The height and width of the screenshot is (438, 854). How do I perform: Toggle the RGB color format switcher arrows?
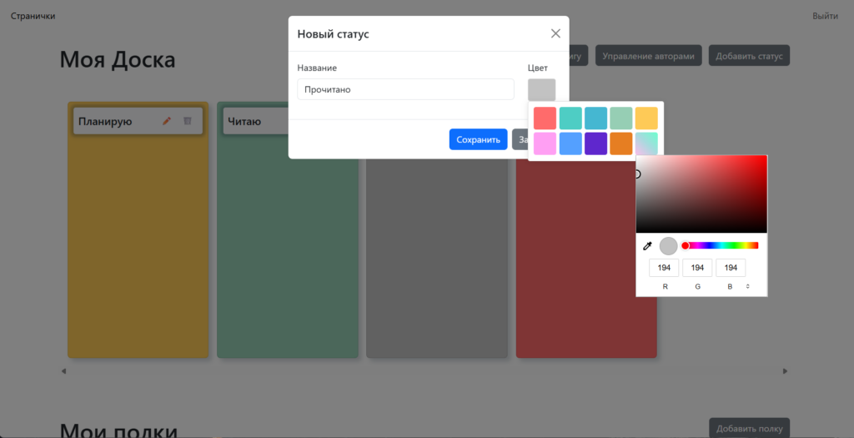747,286
